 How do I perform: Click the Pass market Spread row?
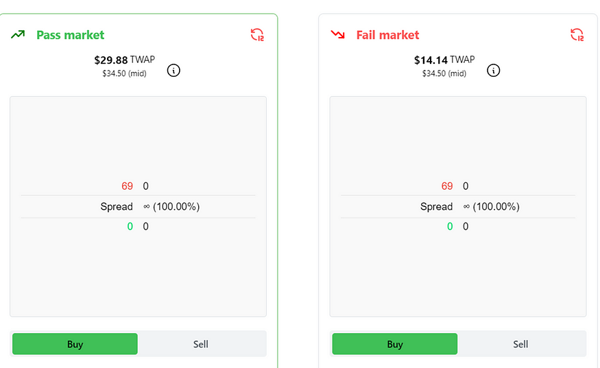coord(138,206)
